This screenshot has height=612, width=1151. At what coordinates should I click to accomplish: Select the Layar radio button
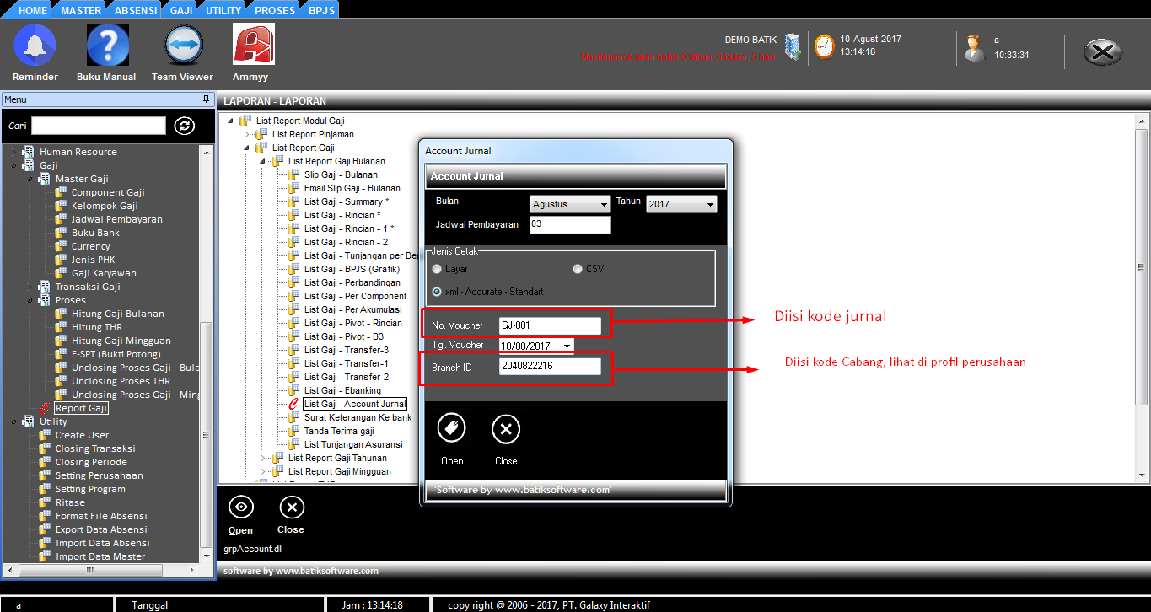(x=437, y=269)
